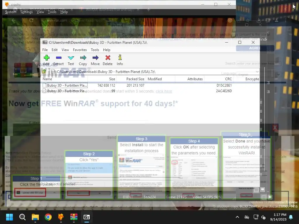Open the Settings menu in the crashc window
This screenshot has width=299, height=224.
click(x=27, y=12)
